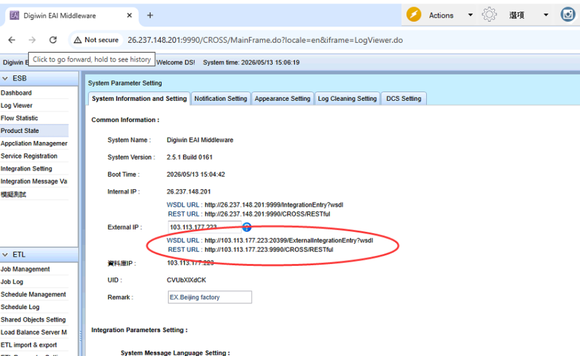Switch to System Information and Setting tab
Image resolution: width=580 pixels, height=356 pixels.
139,98
